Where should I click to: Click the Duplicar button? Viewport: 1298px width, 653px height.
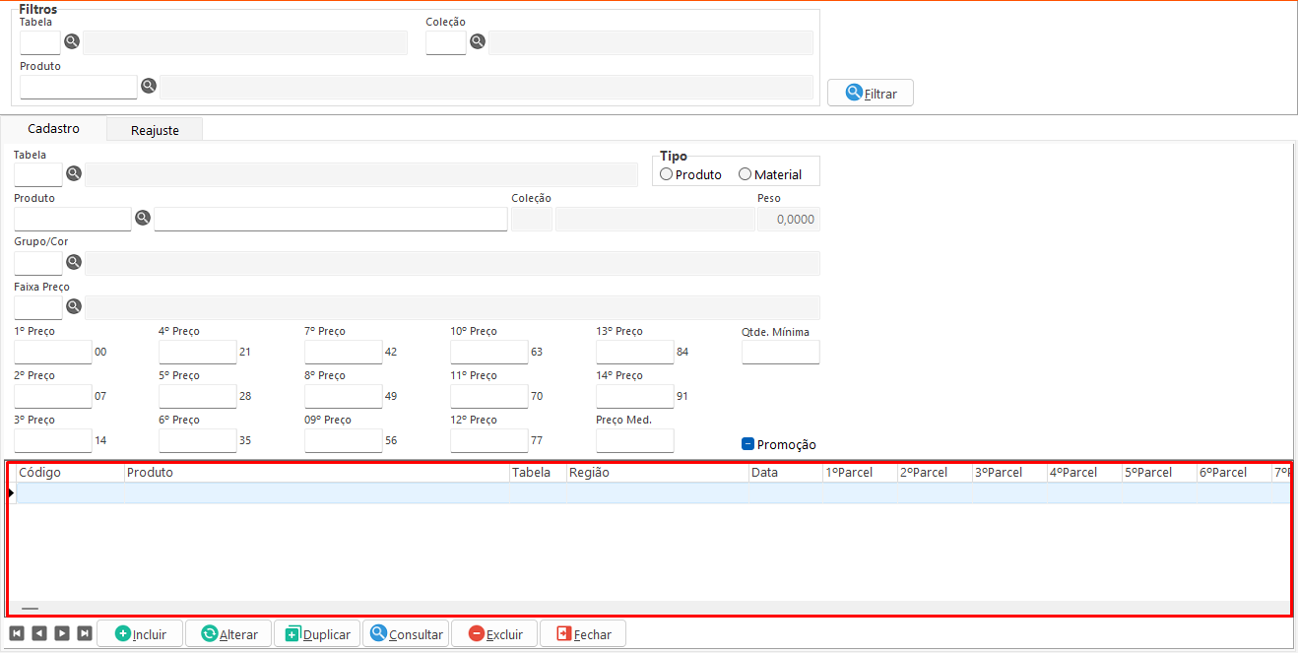[x=317, y=634]
